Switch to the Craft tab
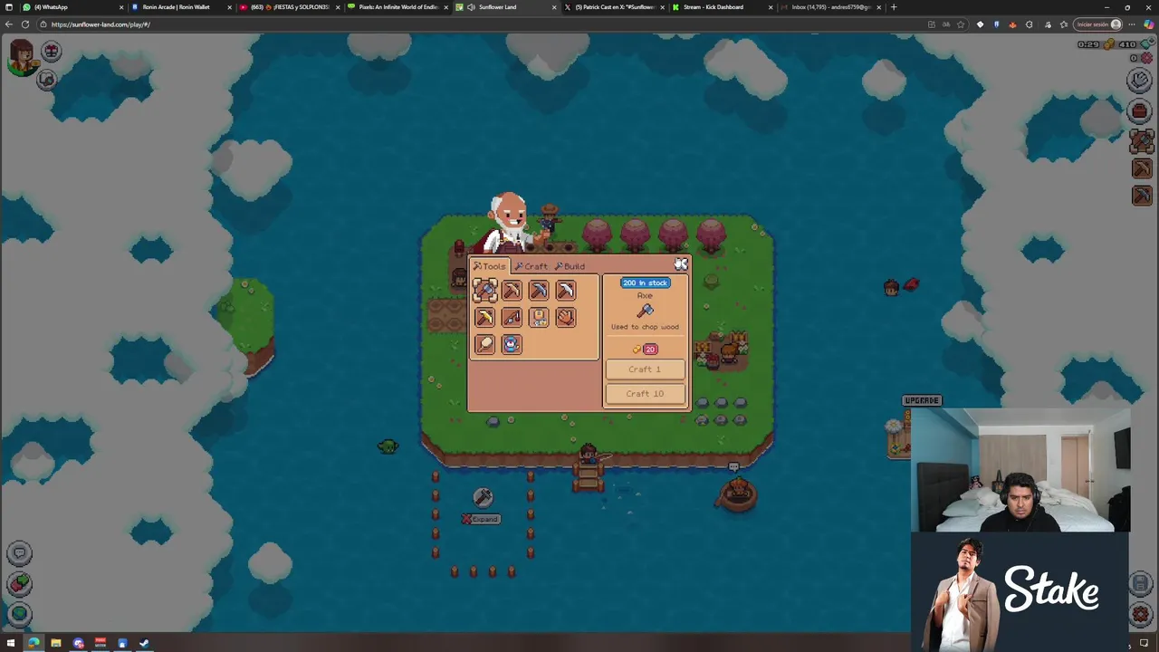 532,266
